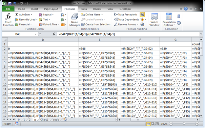Click the Excel Help question mark icon
The image size is (205, 128).
point(186,9)
